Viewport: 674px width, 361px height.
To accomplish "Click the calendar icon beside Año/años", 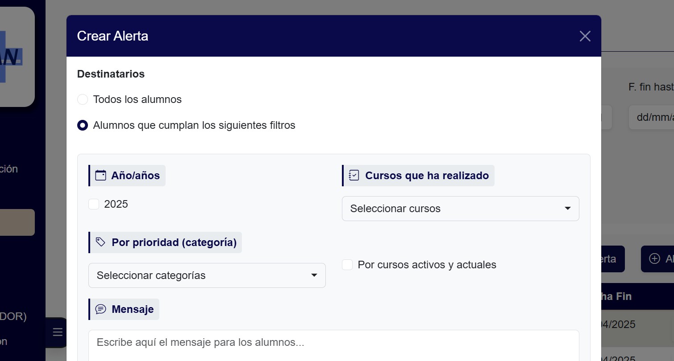I will pyautogui.click(x=101, y=176).
